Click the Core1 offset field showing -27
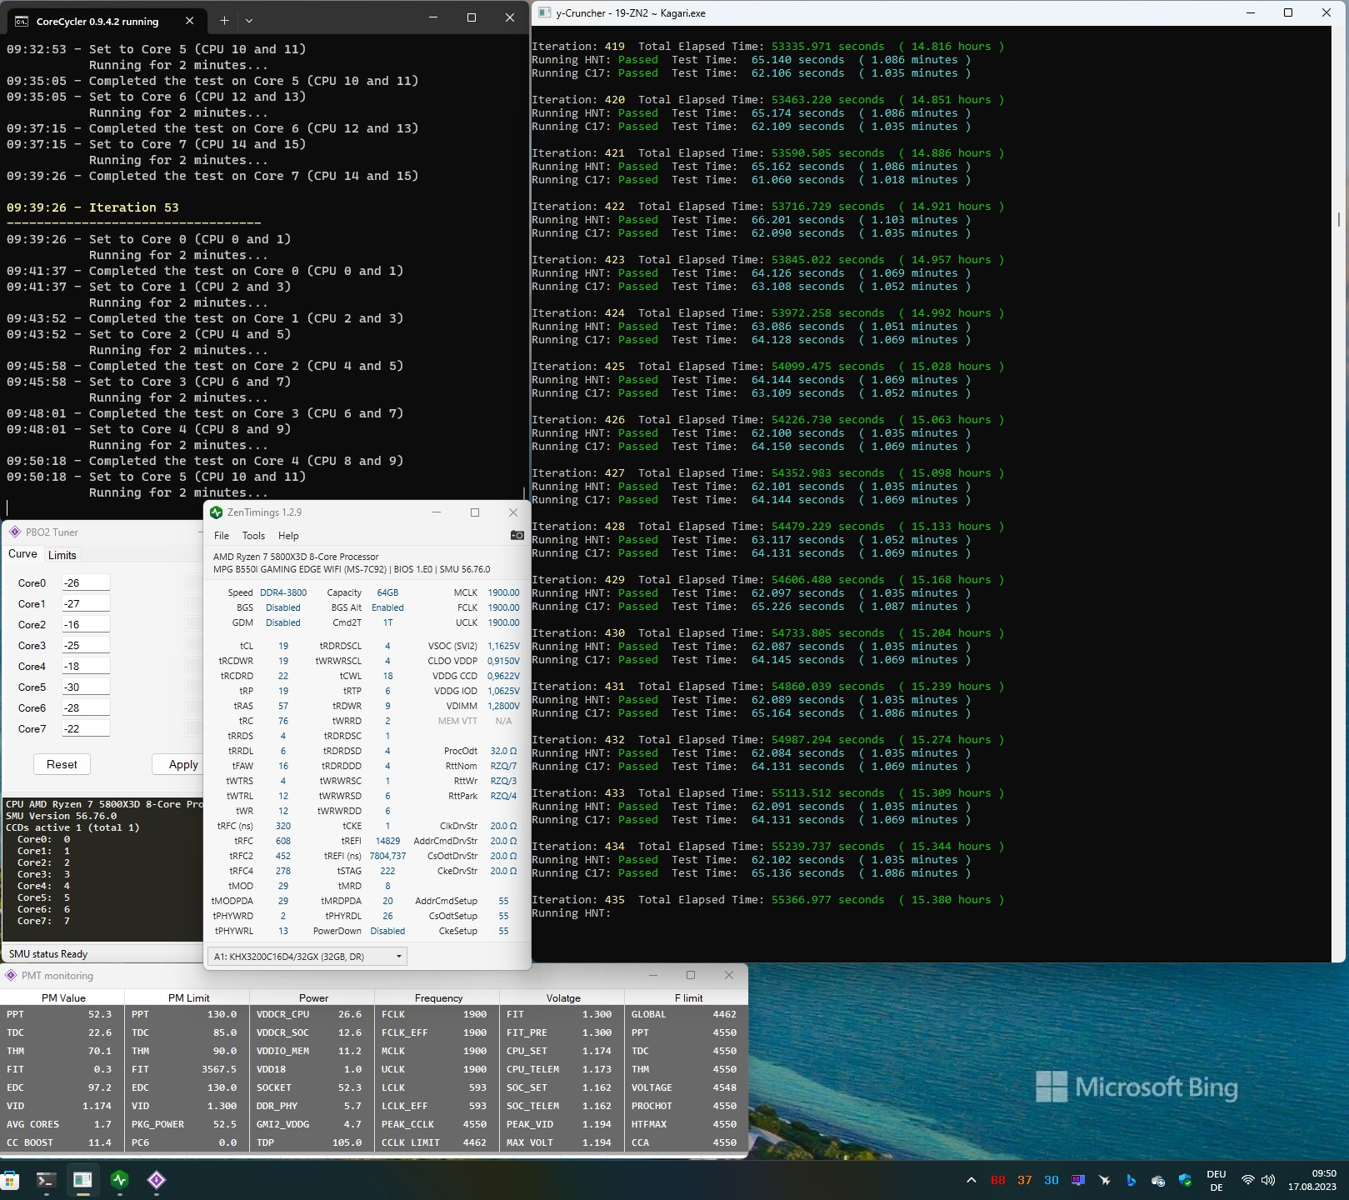This screenshot has height=1200, width=1349. (x=86, y=603)
